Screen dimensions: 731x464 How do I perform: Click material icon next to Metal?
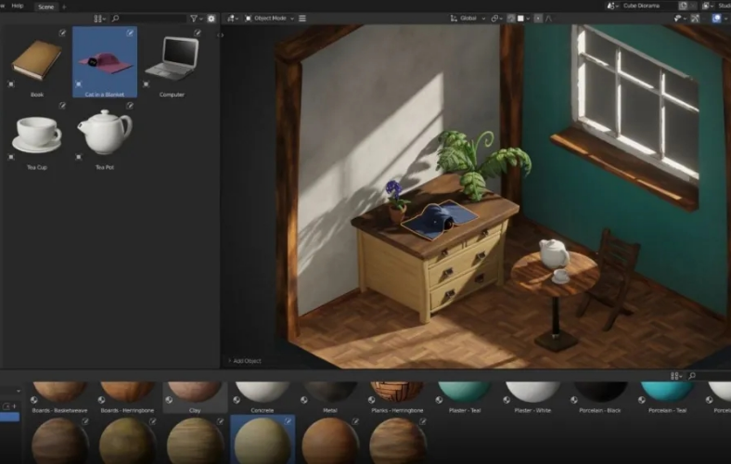tap(304, 400)
